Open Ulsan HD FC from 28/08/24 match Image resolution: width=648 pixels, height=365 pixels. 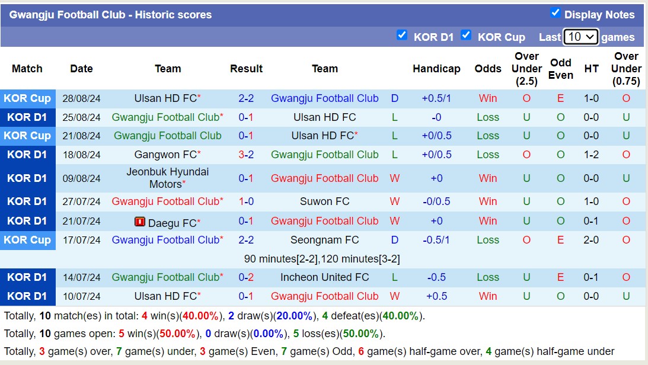pos(165,98)
